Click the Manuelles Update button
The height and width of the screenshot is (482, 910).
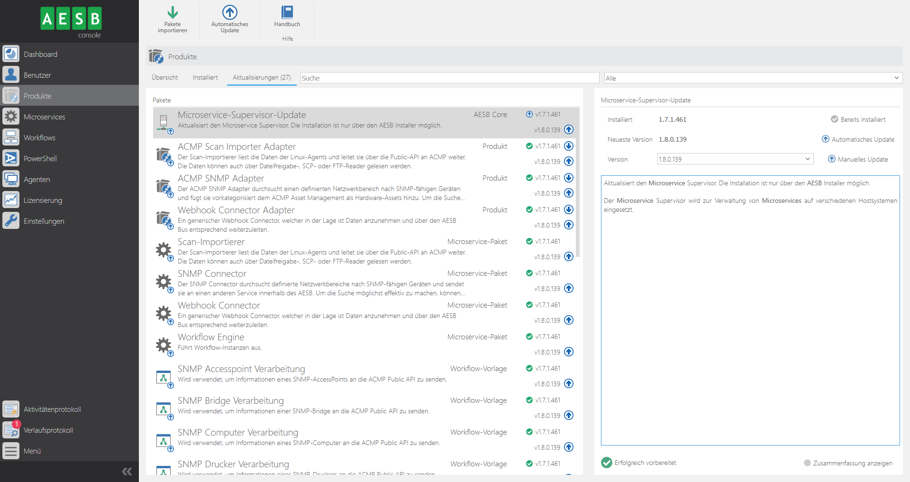point(858,159)
